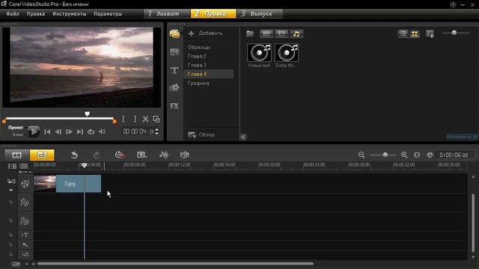Set the mark-in point bracket
Screen dimensions: 479x269
point(123,119)
